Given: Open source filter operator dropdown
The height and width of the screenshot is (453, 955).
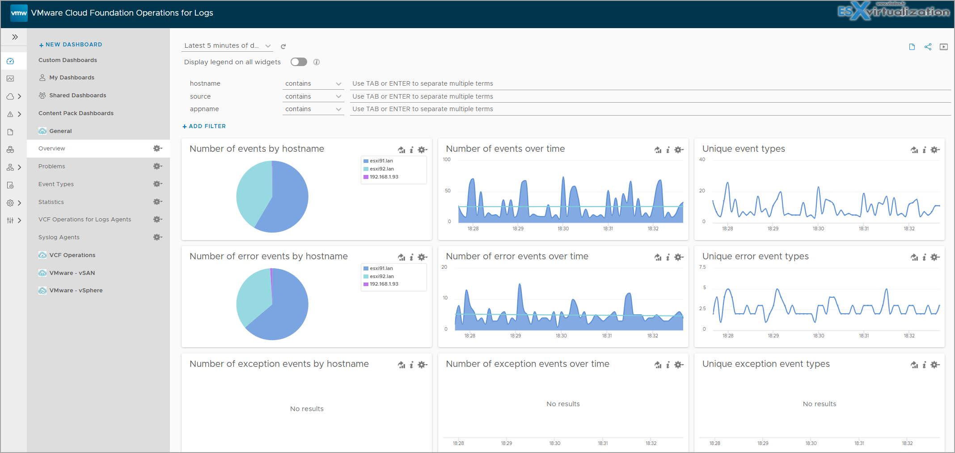Looking at the screenshot, I should [313, 96].
